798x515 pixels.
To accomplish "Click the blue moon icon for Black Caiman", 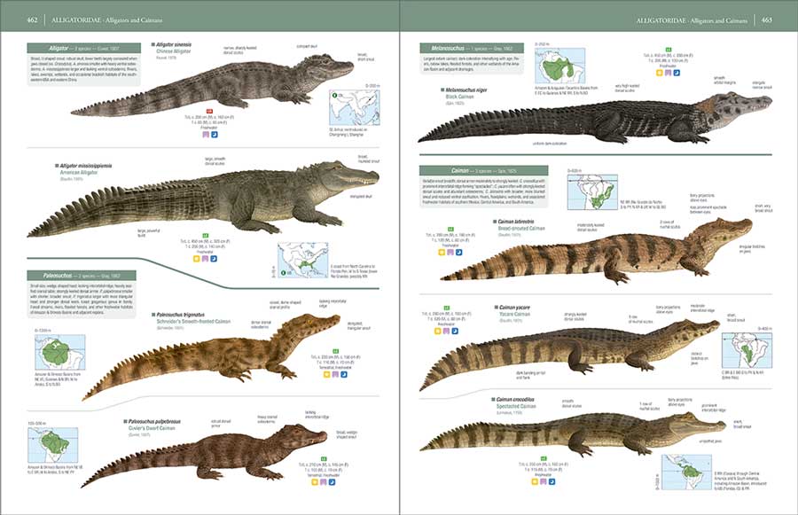I will click(x=677, y=74).
